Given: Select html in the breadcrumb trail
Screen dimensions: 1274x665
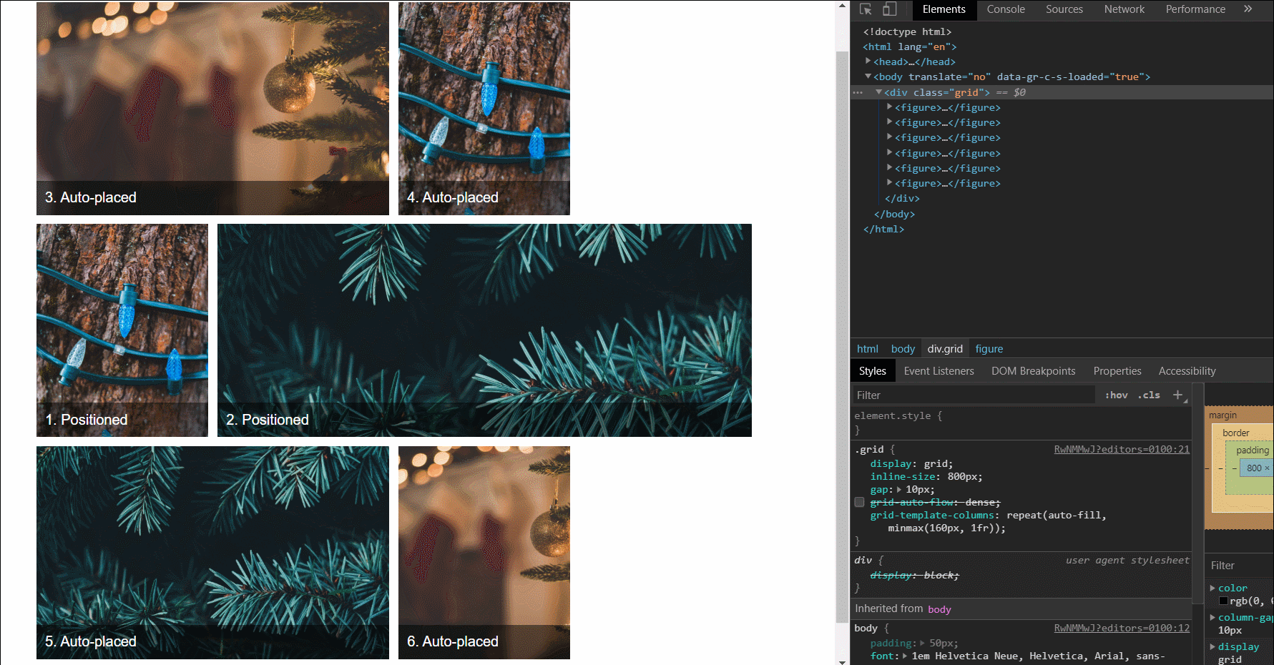Looking at the screenshot, I should pos(867,349).
